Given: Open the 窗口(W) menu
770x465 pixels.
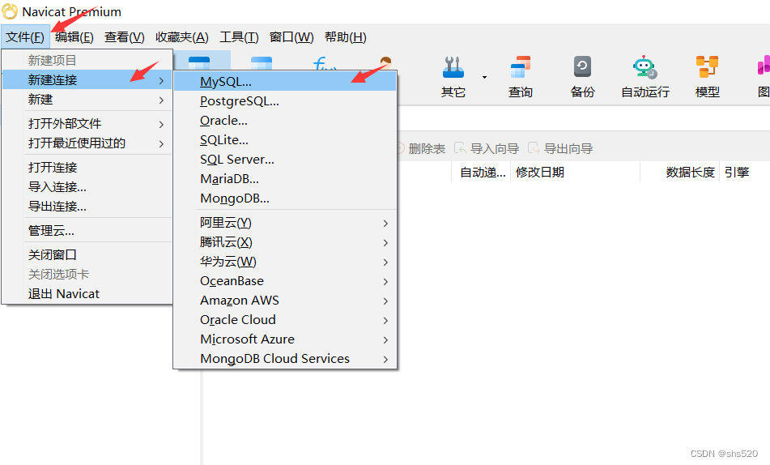Looking at the screenshot, I should (x=291, y=37).
